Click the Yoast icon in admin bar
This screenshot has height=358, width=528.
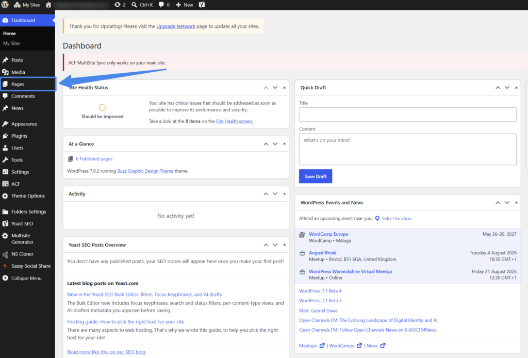[202, 5]
